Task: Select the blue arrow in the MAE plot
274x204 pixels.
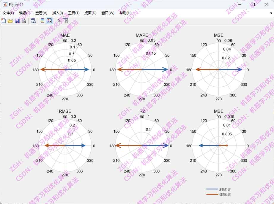Action: pos(77,69)
